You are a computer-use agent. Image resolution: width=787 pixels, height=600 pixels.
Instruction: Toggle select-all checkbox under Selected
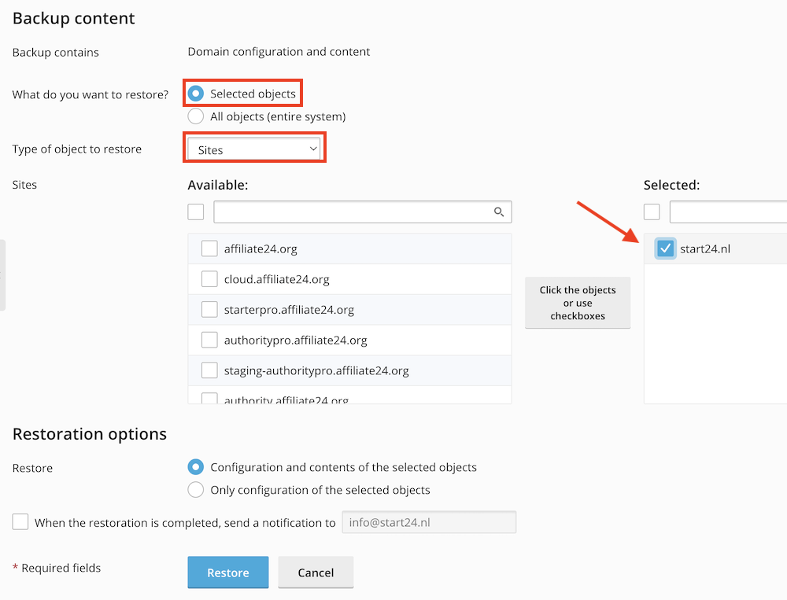[652, 212]
